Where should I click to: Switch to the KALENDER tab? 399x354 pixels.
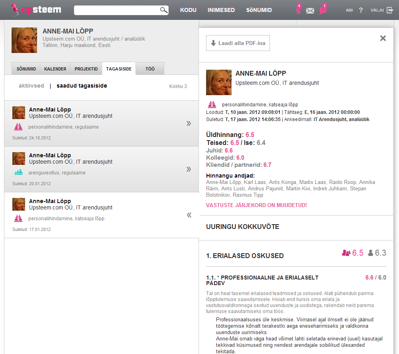tap(55, 69)
